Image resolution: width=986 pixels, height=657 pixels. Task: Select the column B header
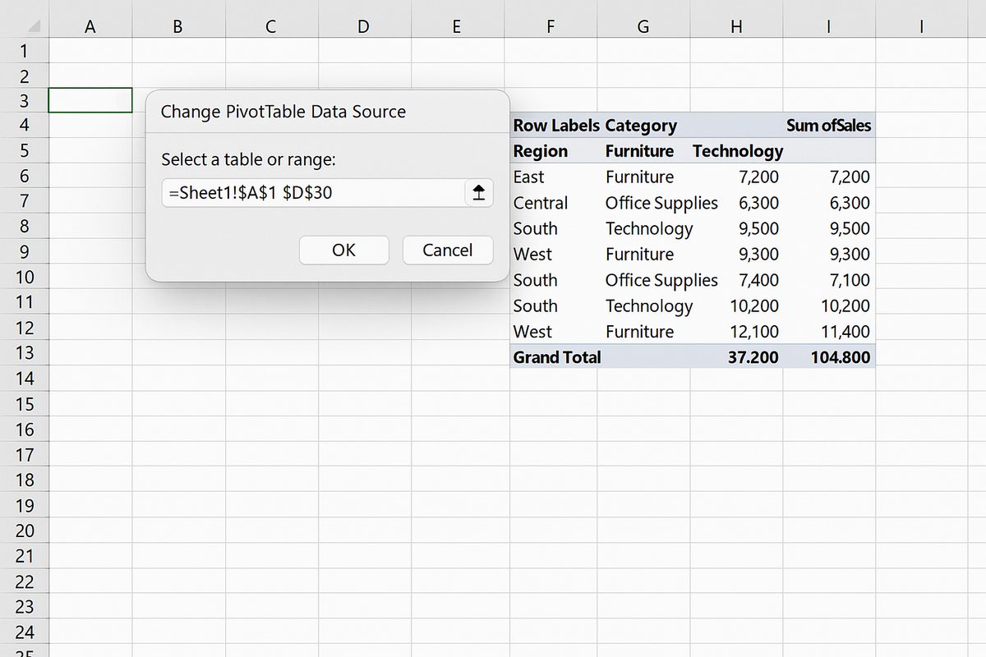pos(177,26)
